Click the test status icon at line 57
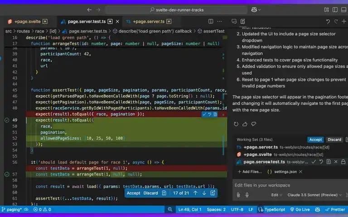Viewport: 348px width, 217px height. coord(7,174)
